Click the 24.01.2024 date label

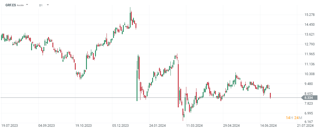click(158, 126)
